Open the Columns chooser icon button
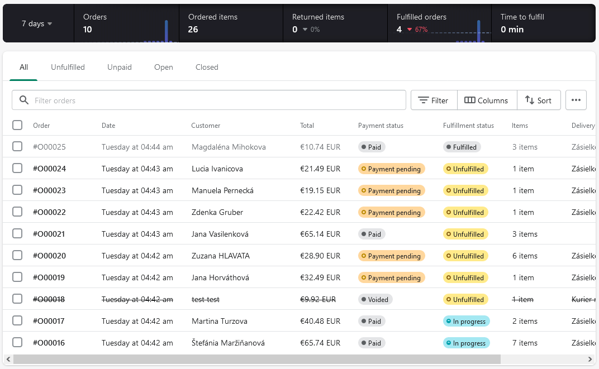This screenshot has width=599, height=369. (x=487, y=100)
